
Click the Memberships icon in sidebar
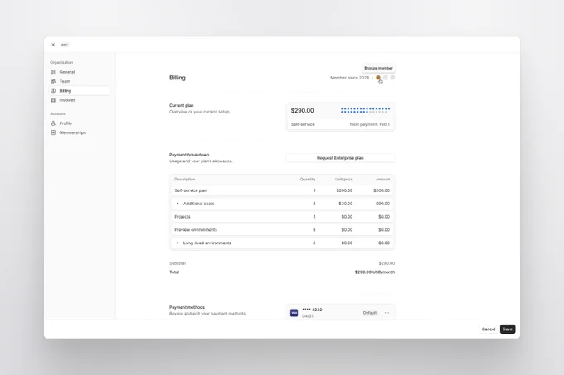coord(53,132)
